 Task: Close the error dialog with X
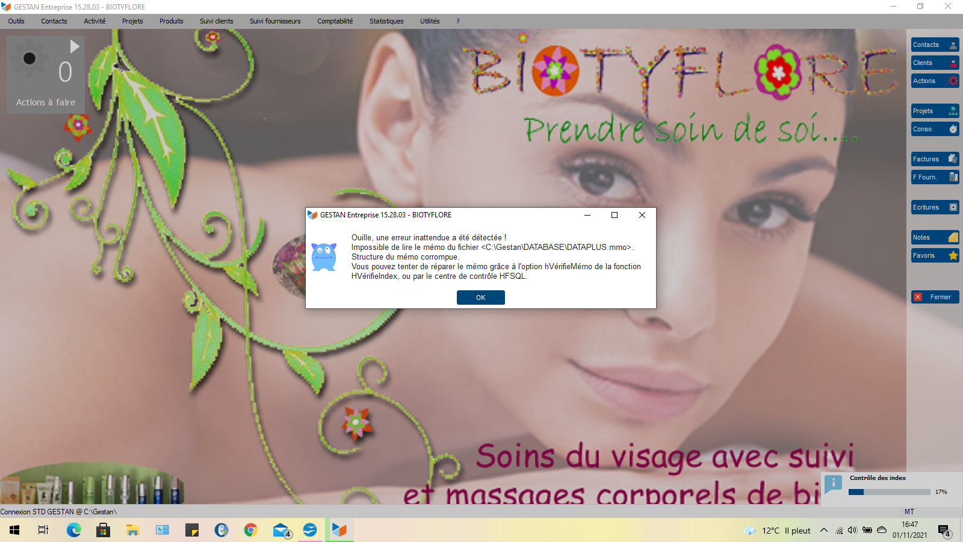pyautogui.click(x=642, y=215)
